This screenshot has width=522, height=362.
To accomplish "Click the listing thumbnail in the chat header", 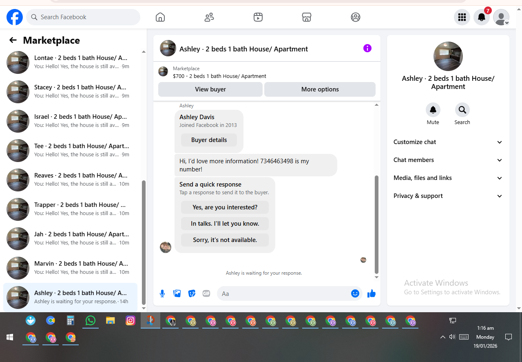I will [168, 48].
